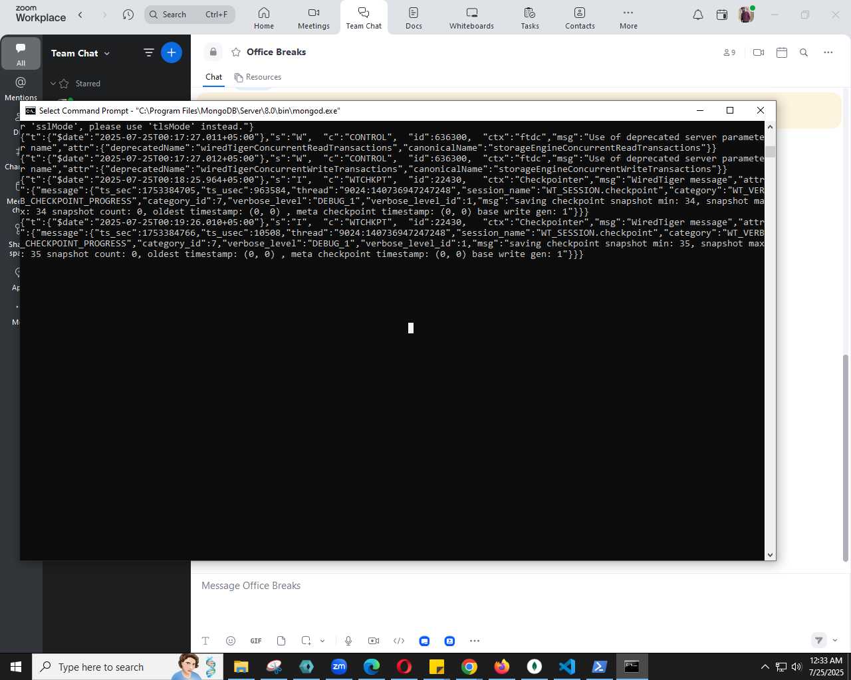Click the Command Prompt scroll-down arrow

[x=770, y=554]
